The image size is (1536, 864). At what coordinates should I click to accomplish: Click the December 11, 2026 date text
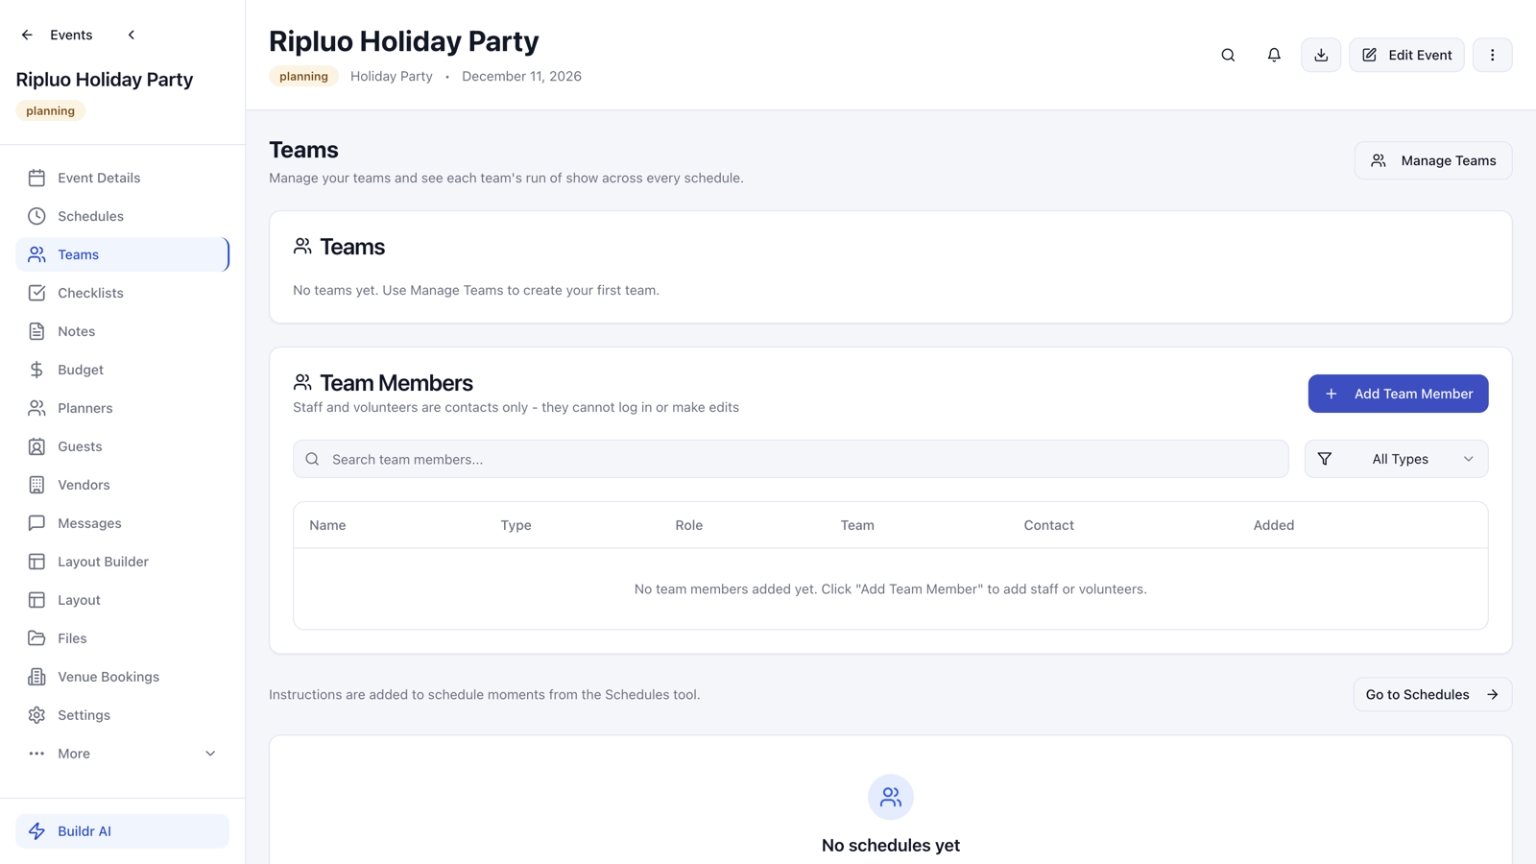click(521, 76)
